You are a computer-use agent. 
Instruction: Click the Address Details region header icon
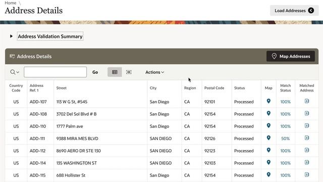click(x=12, y=56)
